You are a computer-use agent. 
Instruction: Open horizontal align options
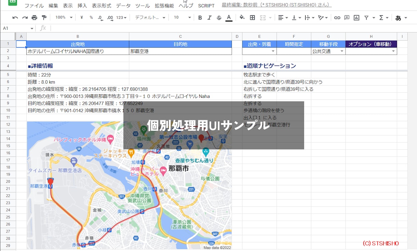coord(283,17)
